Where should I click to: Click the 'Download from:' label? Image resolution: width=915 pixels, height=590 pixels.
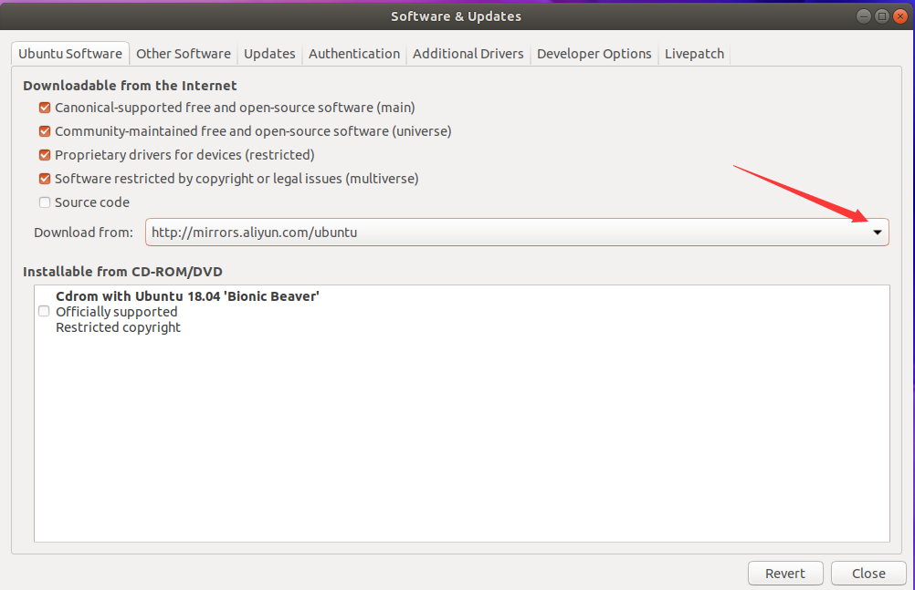coord(83,233)
